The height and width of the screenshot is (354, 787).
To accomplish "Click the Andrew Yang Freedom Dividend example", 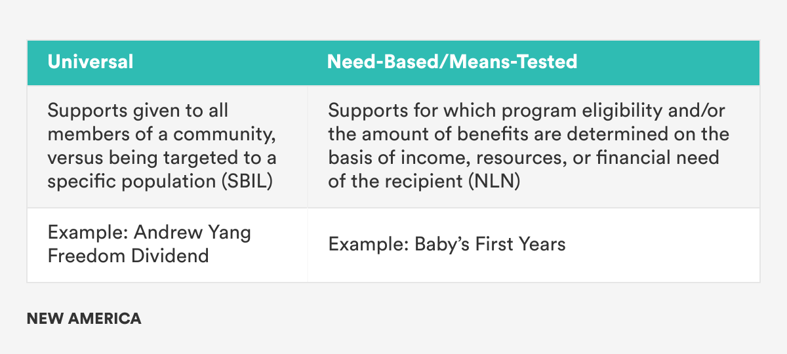I will point(149,245).
